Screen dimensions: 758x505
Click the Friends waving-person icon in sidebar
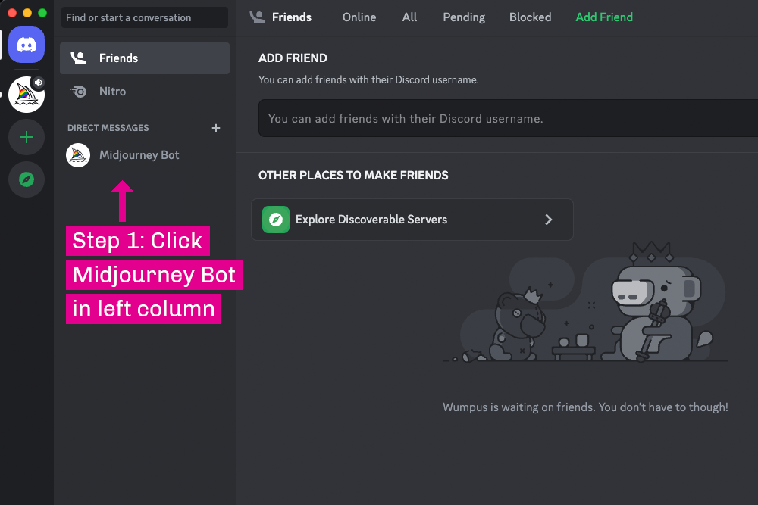click(79, 58)
